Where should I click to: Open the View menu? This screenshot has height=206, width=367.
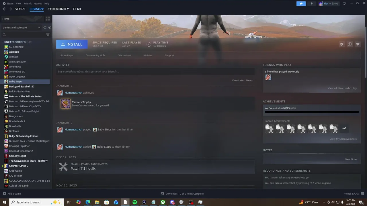[19, 3]
